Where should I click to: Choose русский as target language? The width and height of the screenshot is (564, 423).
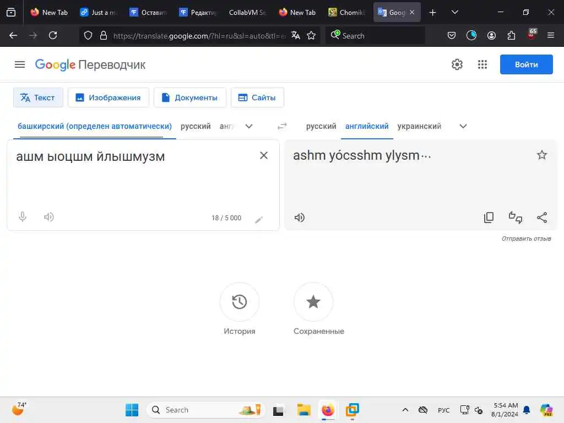pyautogui.click(x=321, y=126)
